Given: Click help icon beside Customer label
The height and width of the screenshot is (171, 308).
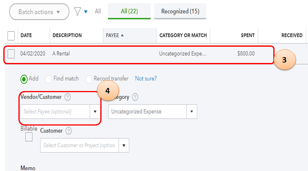Looking at the screenshot, I should tap(69, 131).
